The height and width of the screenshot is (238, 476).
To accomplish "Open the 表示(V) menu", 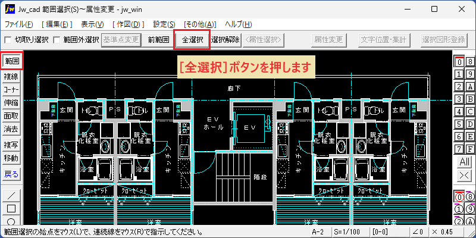I will point(93,24).
